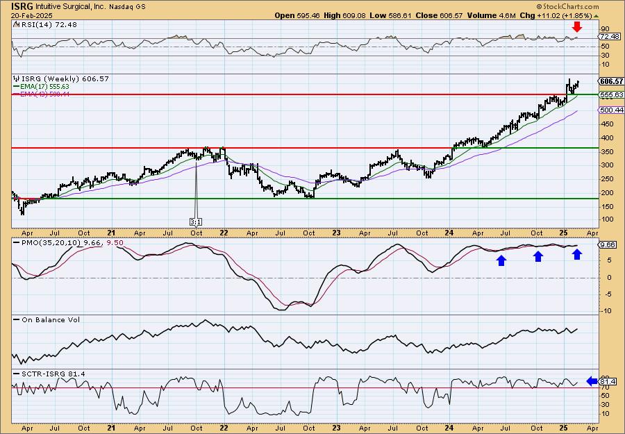
Task: Click the 500.44 EMA tag on the right axis
Action: click(x=611, y=110)
